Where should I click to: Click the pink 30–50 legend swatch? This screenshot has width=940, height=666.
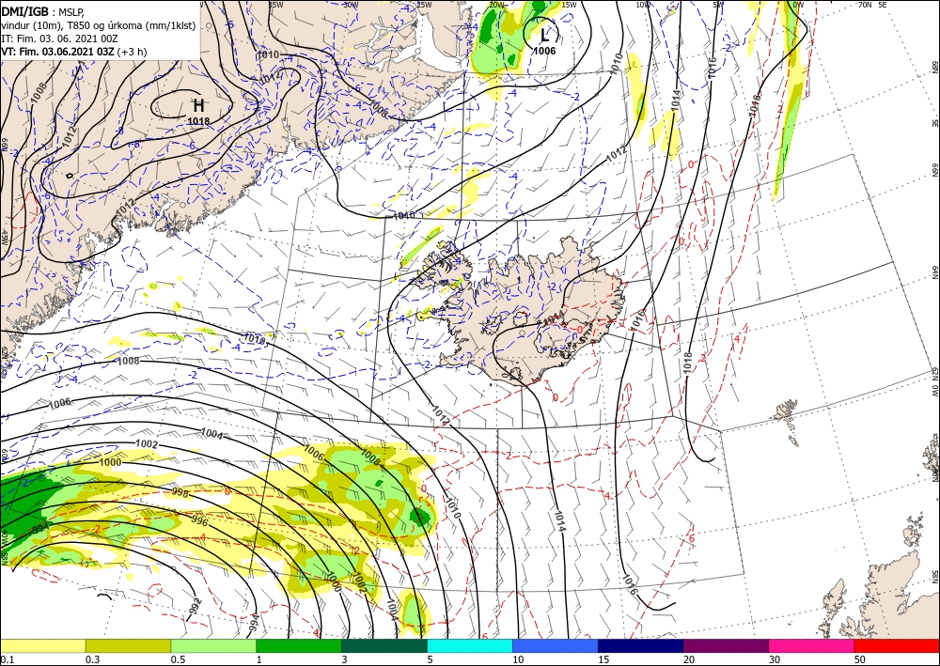click(x=811, y=645)
